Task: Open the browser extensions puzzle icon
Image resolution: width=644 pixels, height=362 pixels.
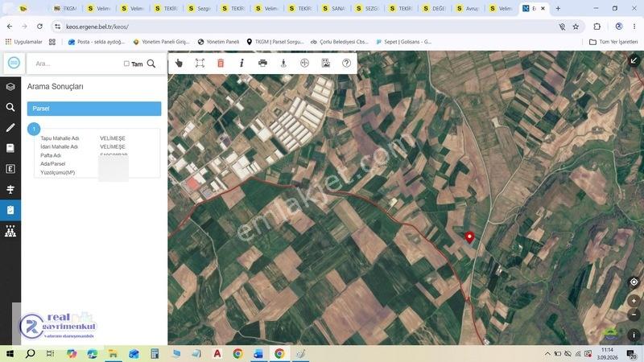Action: 597,27
